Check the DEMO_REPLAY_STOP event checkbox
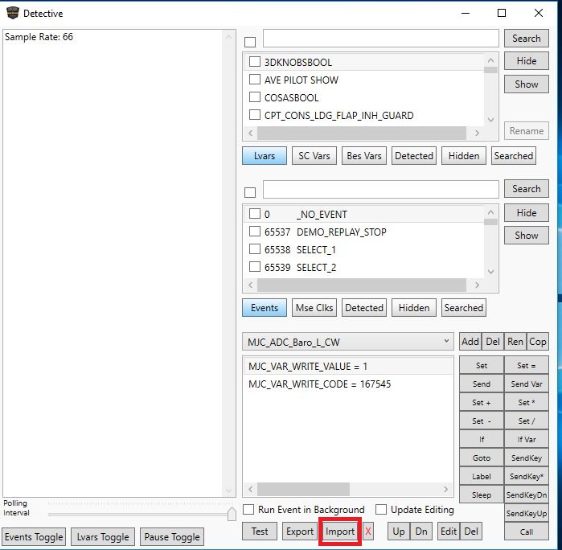The image size is (562, 550). click(255, 232)
